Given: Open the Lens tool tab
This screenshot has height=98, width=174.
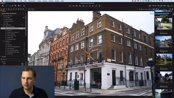Looking at the screenshot, I should (6, 9).
